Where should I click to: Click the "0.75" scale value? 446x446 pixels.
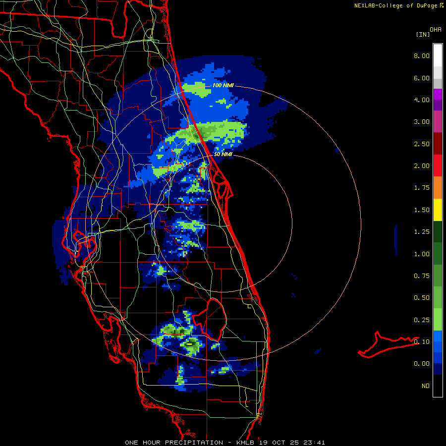(x=422, y=276)
